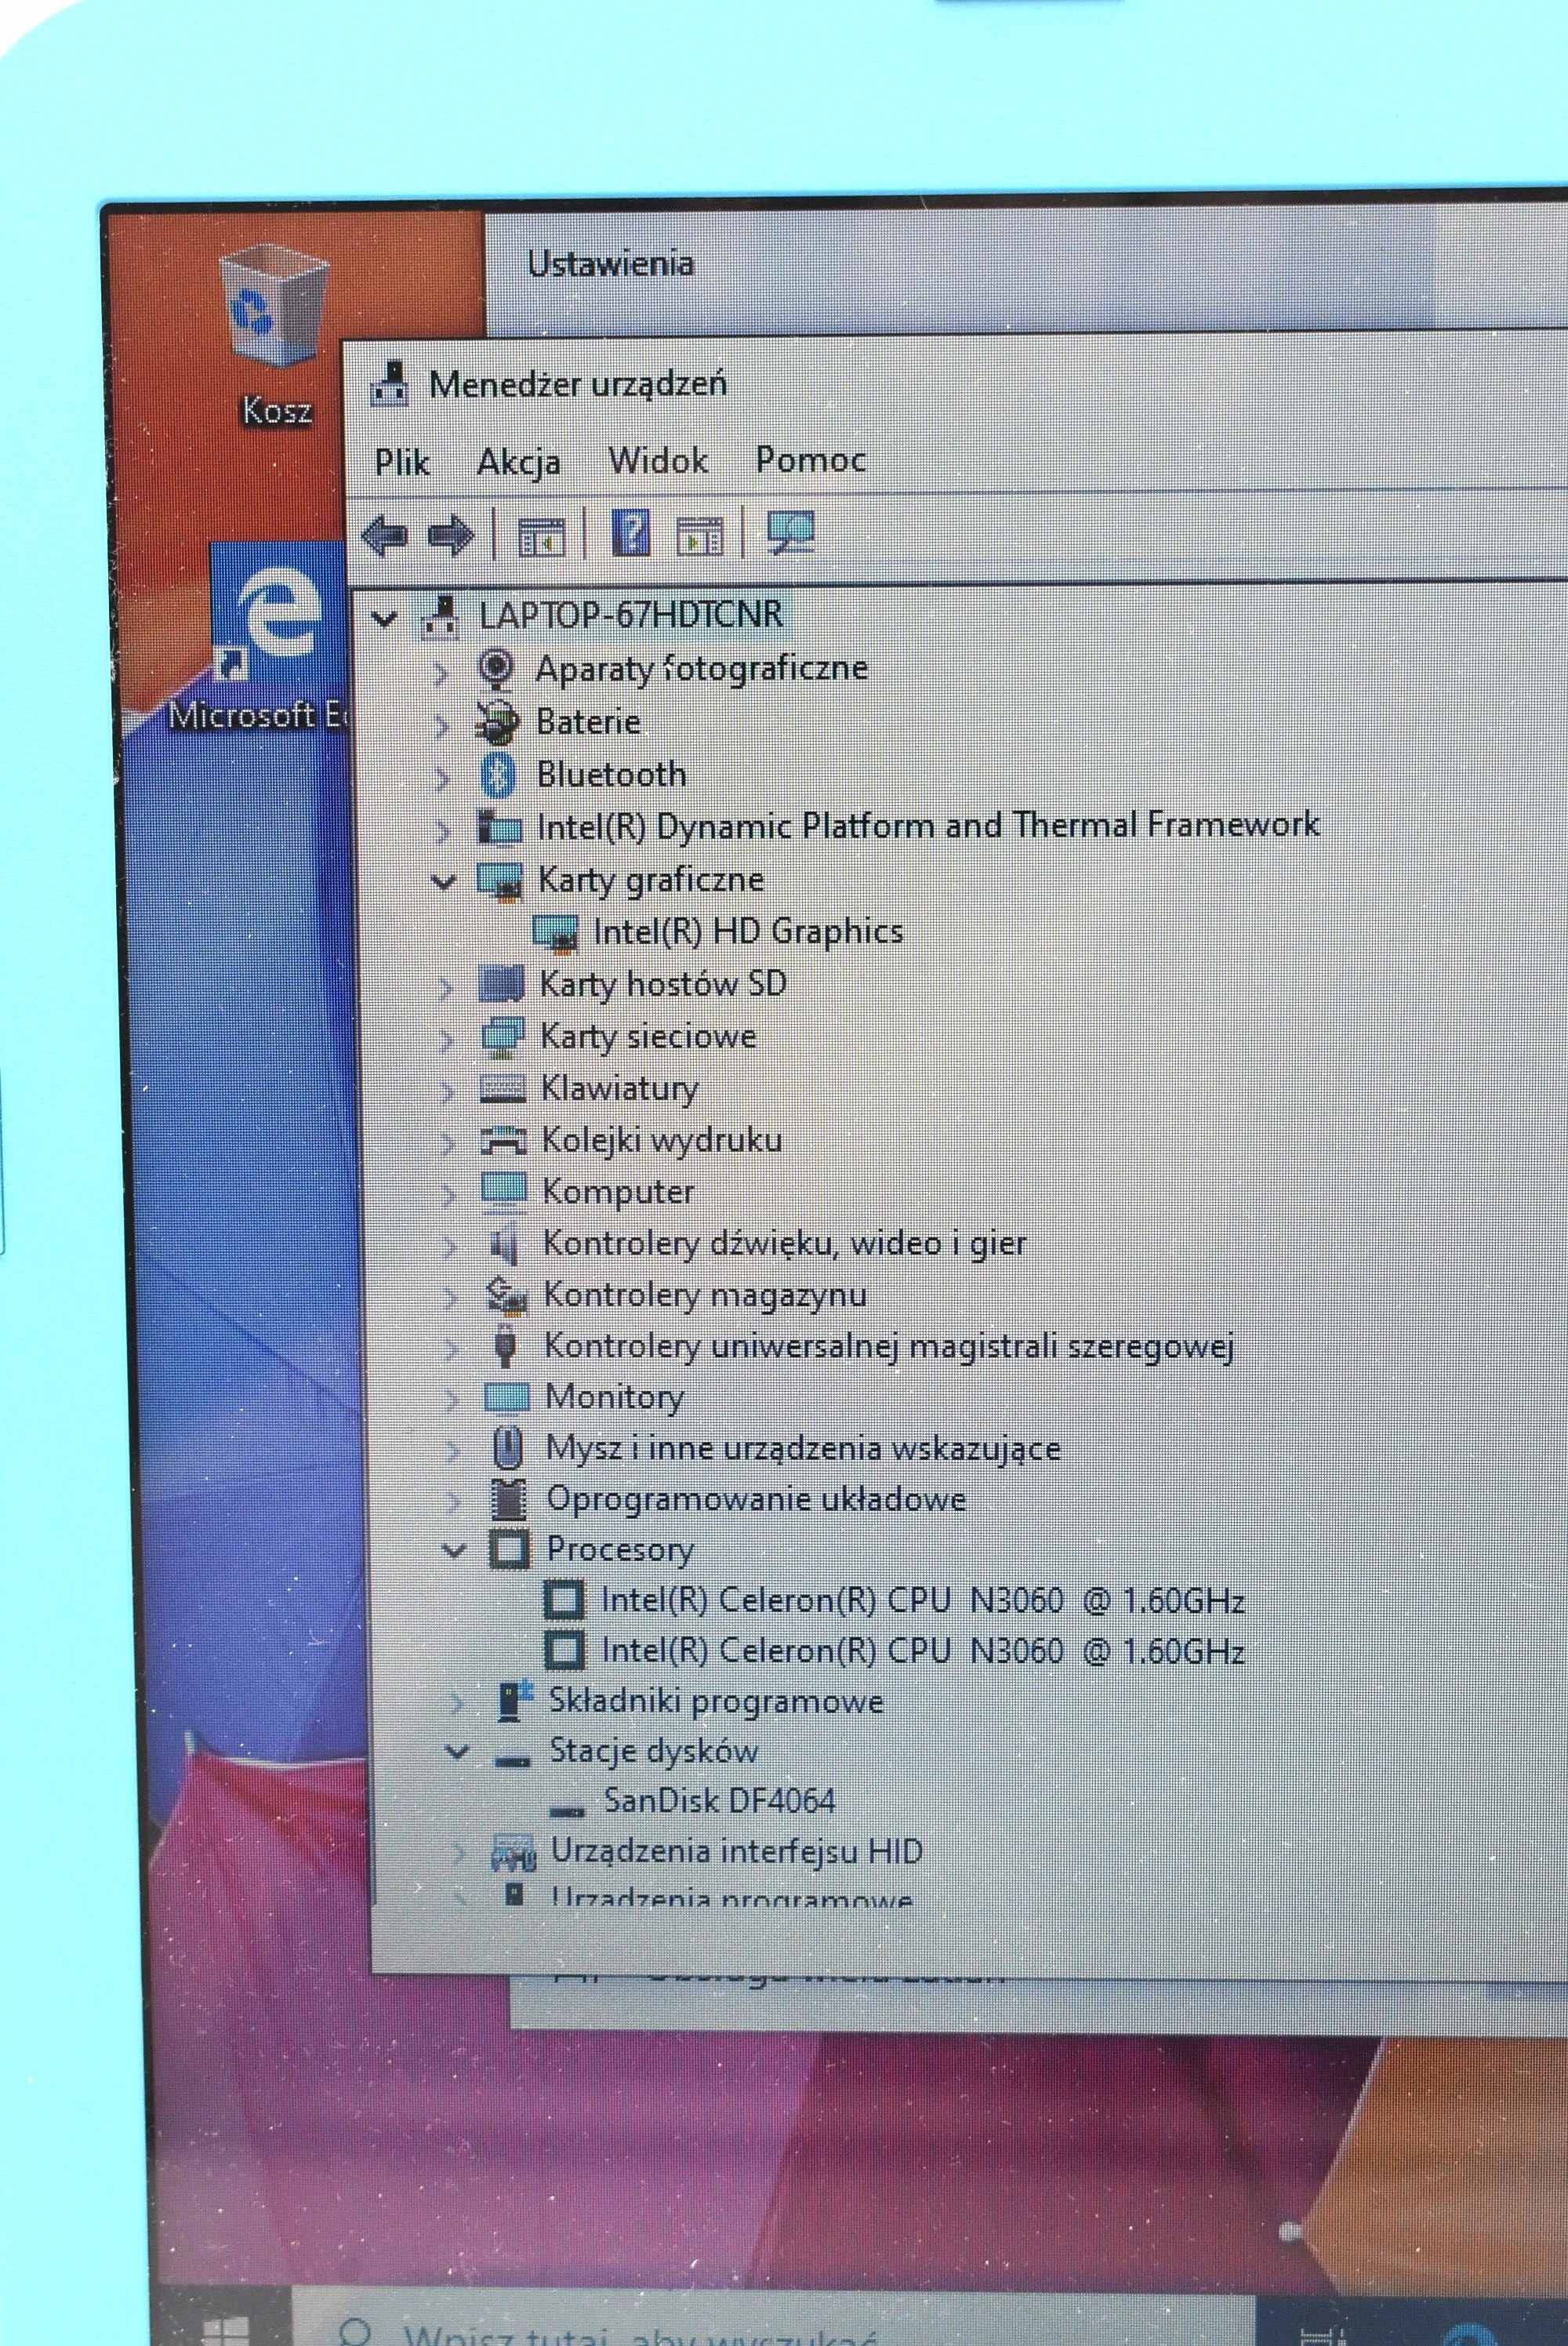
Task: Click the Kontrolery dźwięku speaker icon
Action: (505, 1243)
